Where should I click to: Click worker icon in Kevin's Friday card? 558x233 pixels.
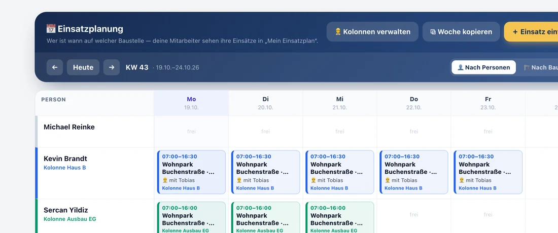pos(461,180)
